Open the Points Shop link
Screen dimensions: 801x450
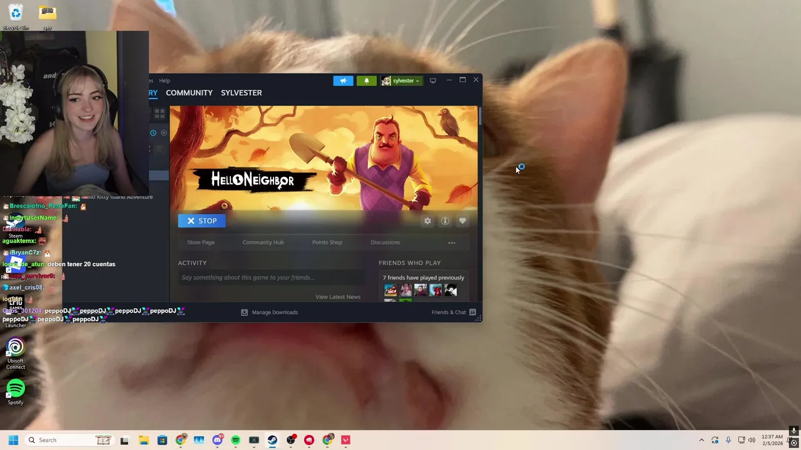[327, 242]
